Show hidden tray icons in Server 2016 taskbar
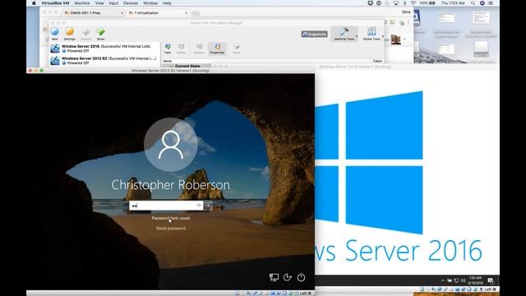This screenshot has height=296, width=526. tap(442, 280)
